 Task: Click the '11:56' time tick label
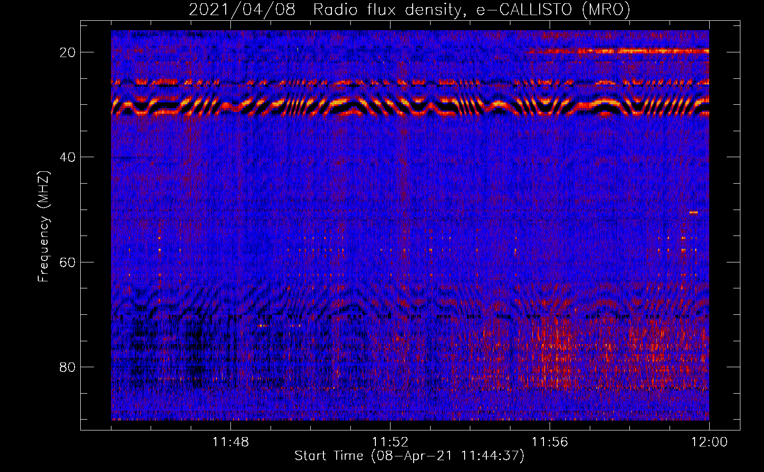550,442
